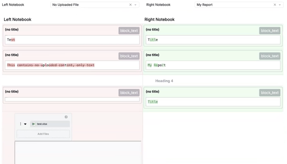Click the 'Heading 4' label
This screenshot has width=287, height=164.
click(x=164, y=81)
